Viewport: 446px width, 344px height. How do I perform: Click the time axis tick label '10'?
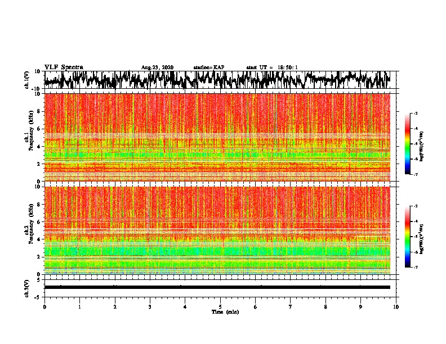[396, 307]
